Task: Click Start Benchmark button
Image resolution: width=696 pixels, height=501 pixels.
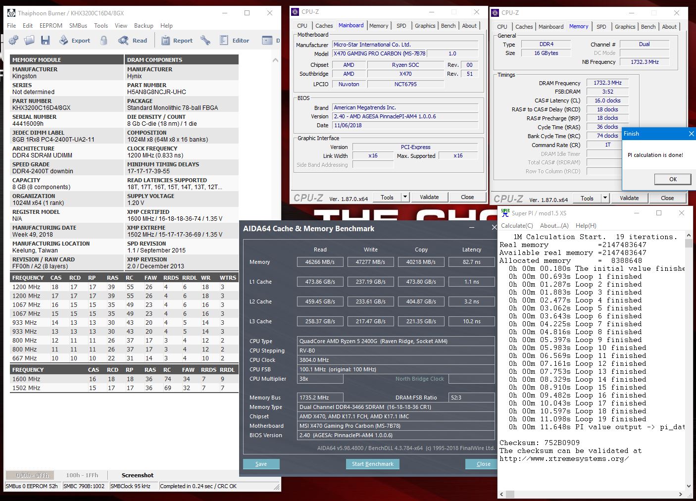Action: click(373, 464)
